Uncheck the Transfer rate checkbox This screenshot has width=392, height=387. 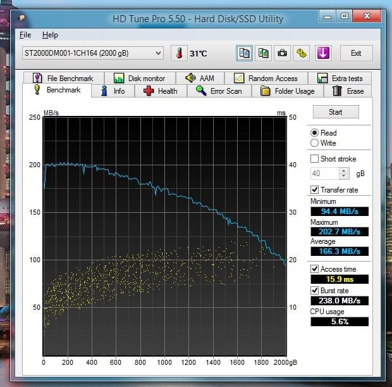tap(315, 190)
